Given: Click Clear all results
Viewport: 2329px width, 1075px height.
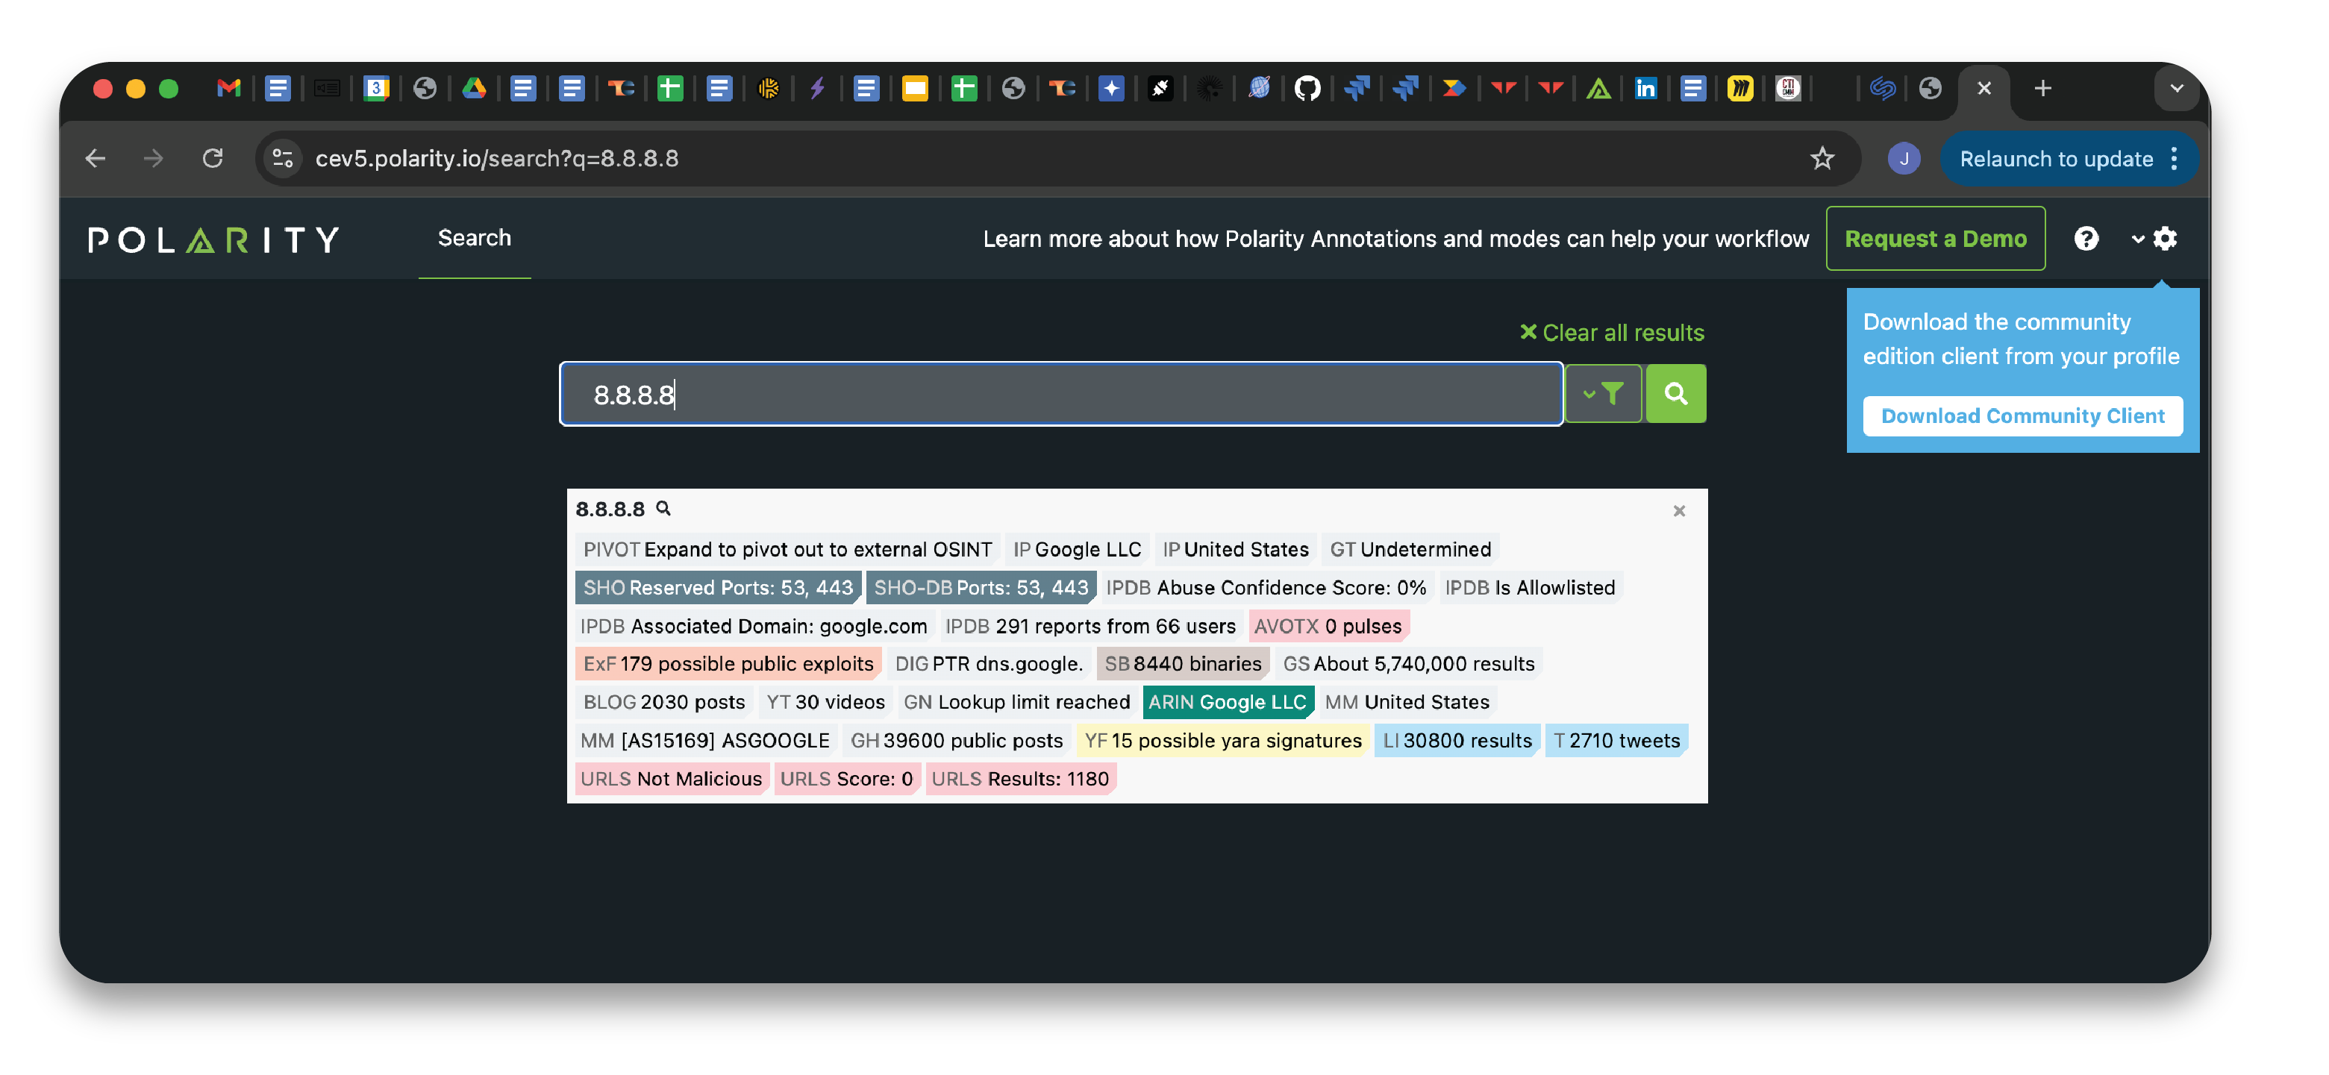Looking at the screenshot, I should pyautogui.click(x=1612, y=333).
